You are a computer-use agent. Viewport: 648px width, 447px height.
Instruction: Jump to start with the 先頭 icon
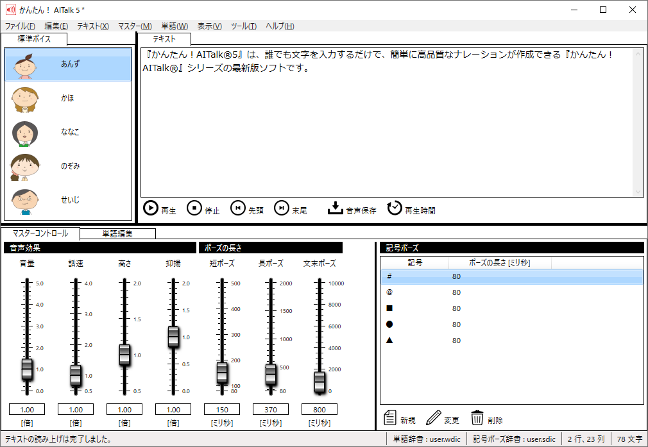point(238,207)
